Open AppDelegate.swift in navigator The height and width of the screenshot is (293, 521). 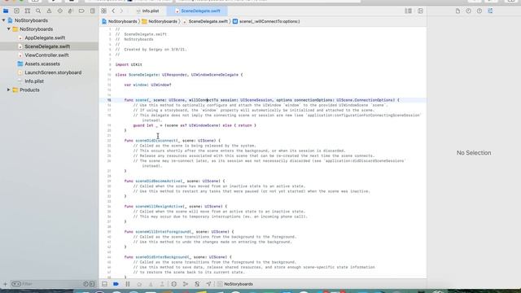[x=45, y=38]
